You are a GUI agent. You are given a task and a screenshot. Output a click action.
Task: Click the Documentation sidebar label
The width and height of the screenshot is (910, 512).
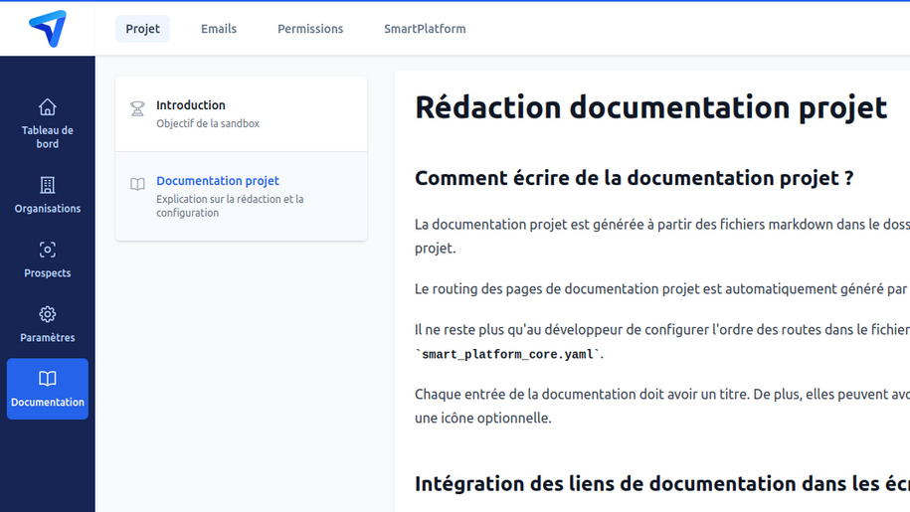[48, 402]
